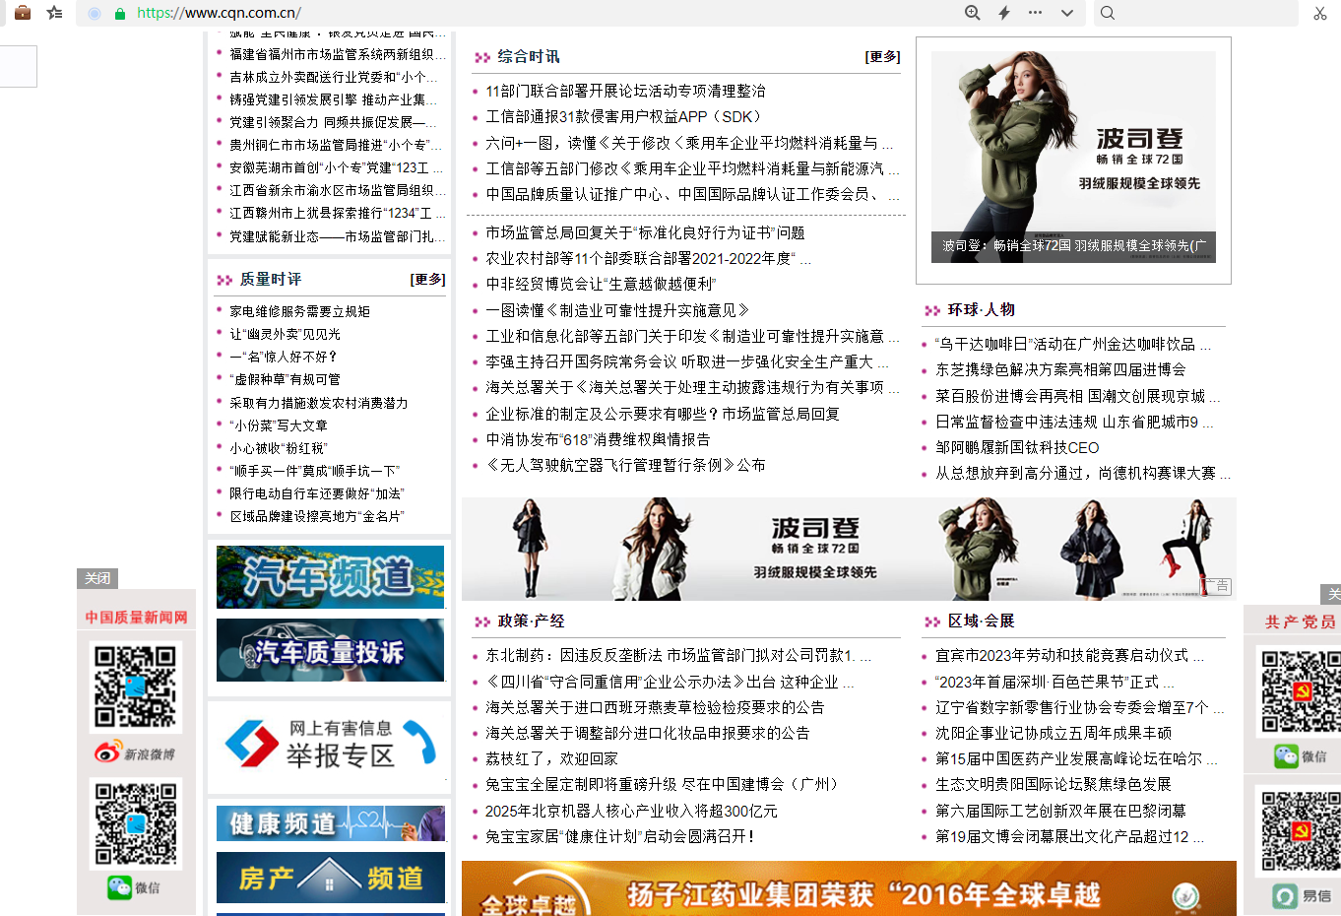Open the three-dot more options icon
Screen dimensions: 1341x916
click(1035, 13)
